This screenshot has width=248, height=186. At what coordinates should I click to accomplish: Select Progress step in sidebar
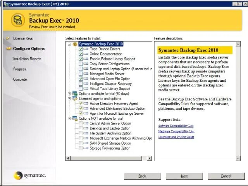click(19, 69)
